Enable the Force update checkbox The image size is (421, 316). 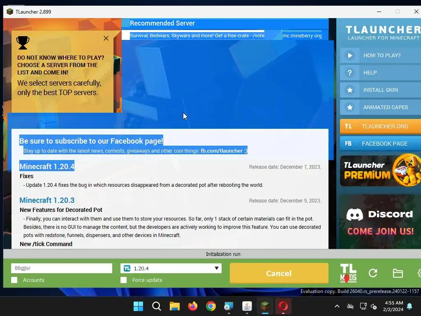(x=123, y=280)
